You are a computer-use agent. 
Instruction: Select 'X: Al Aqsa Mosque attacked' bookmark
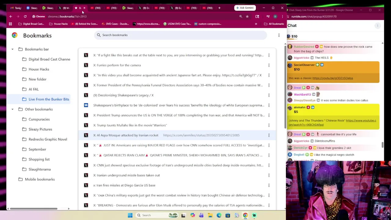click(177, 135)
